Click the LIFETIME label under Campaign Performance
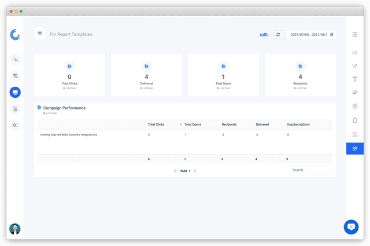Image resolution: width=370 pixels, height=246 pixels. [50, 113]
